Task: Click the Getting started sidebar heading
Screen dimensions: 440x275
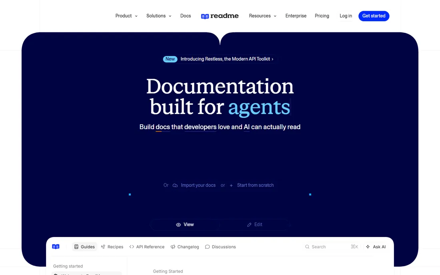Action: (68, 266)
